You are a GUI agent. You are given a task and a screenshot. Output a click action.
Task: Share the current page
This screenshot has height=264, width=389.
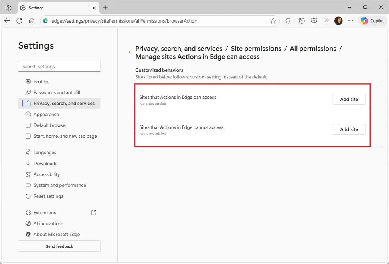point(326,20)
